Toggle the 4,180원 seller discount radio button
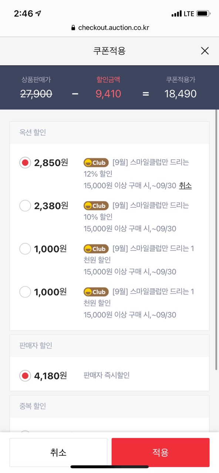This screenshot has width=219, height=473. pos(25,376)
